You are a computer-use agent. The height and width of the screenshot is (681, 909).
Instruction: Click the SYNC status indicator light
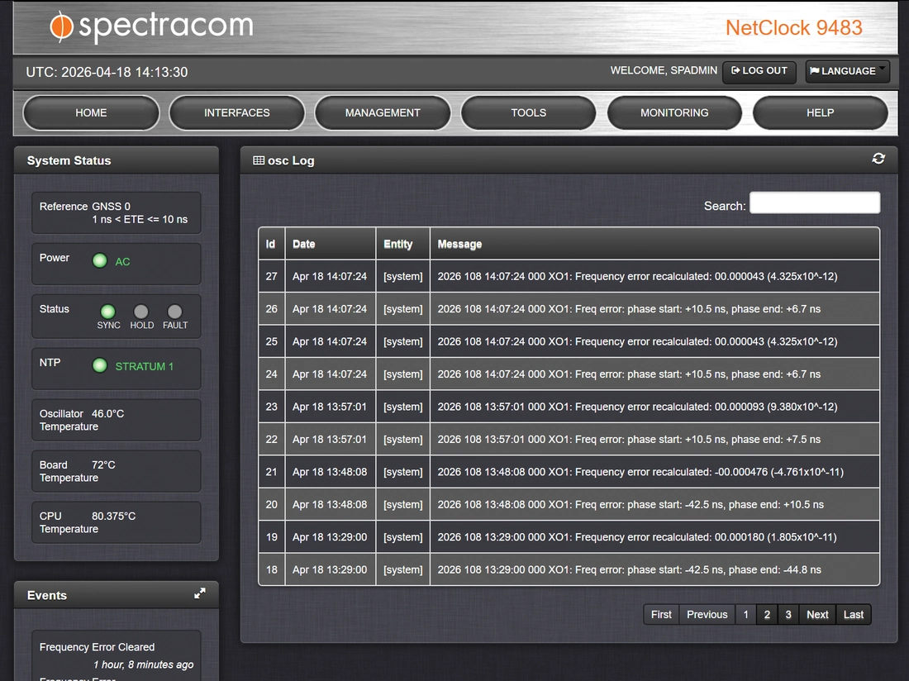107,312
